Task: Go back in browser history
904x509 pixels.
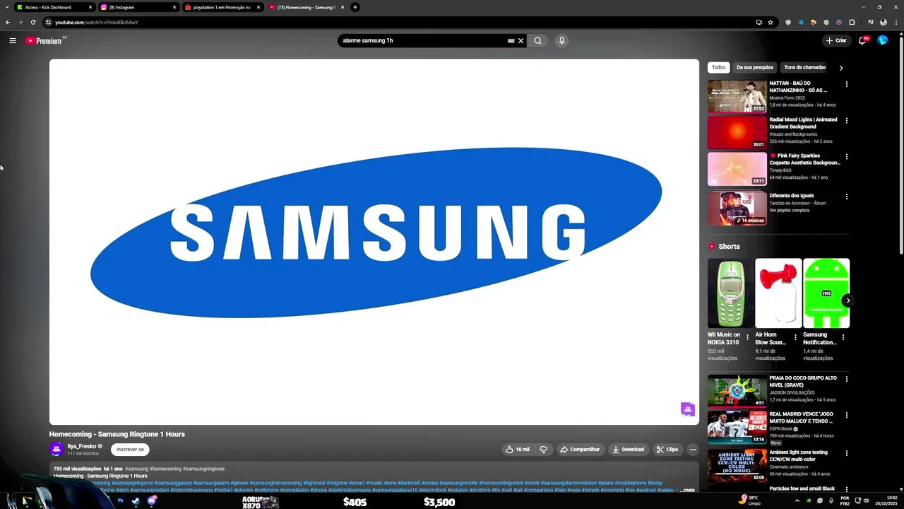Action: (8, 22)
